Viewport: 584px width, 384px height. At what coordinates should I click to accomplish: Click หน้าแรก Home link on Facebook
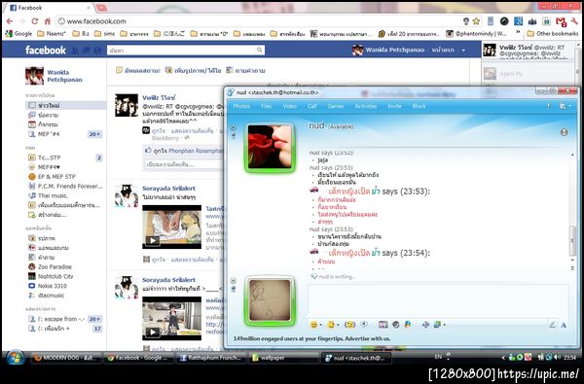[x=443, y=50]
